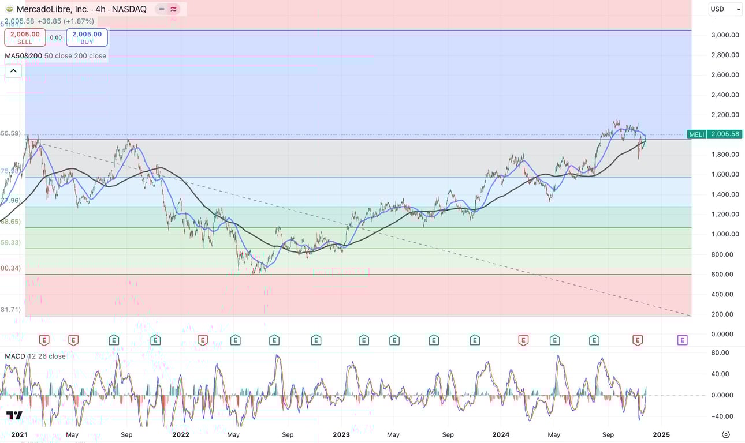Select the MA50&200 indicator legend
Image resolution: width=745 pixels, height=443 pixels.
point(55,56)
